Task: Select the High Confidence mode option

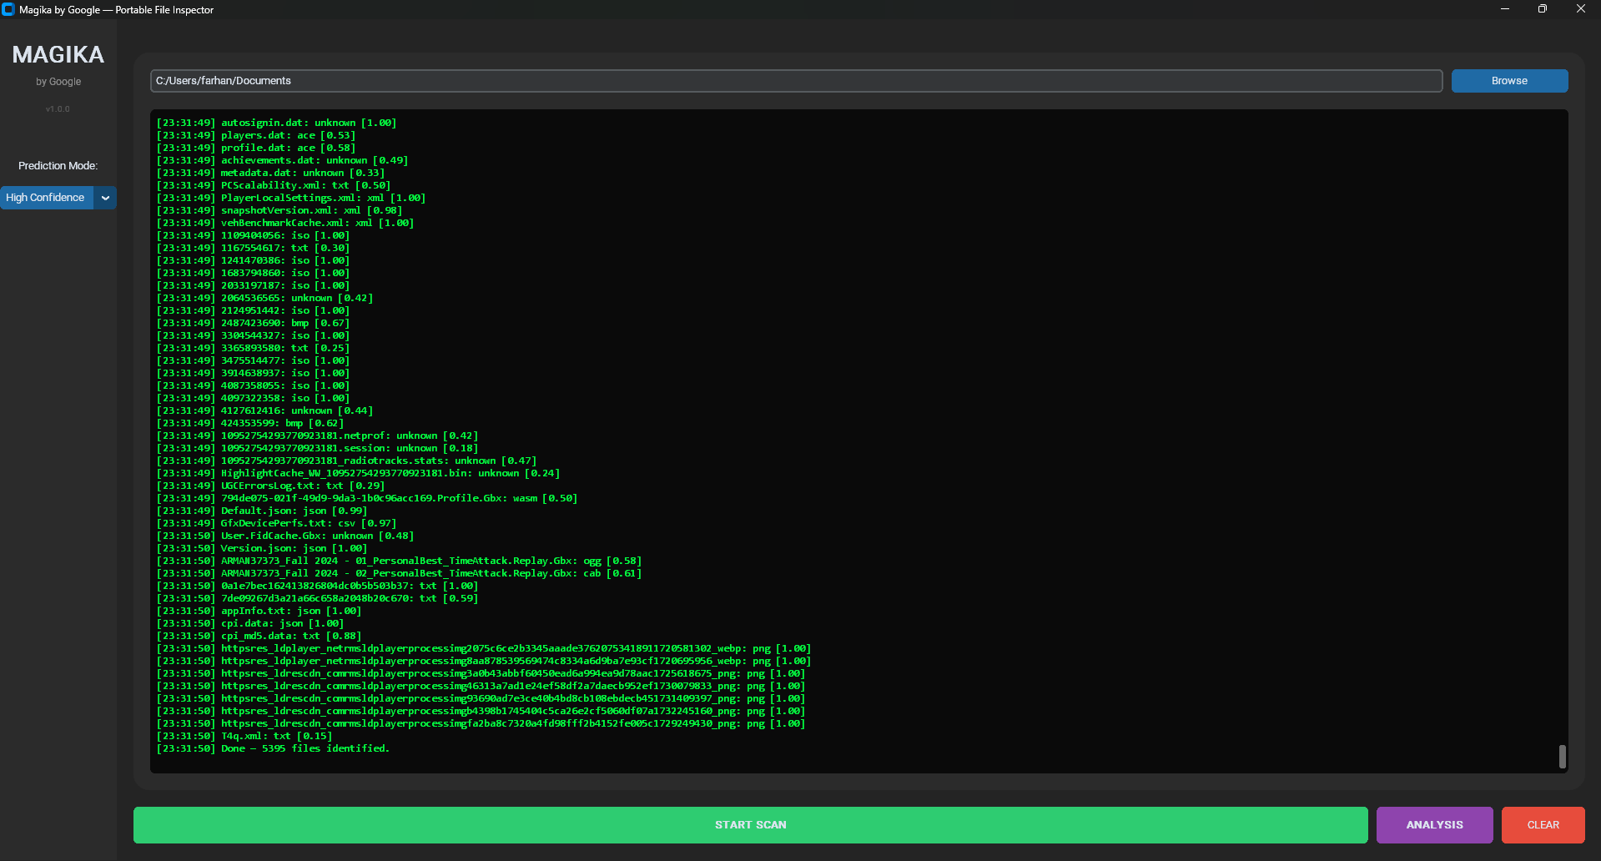Action: (x=46, y=198)
